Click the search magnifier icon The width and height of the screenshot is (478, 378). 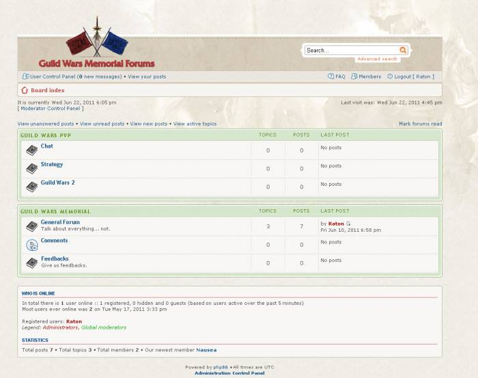403,50
